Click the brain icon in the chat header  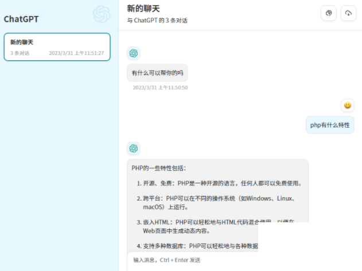coord(329,13)
